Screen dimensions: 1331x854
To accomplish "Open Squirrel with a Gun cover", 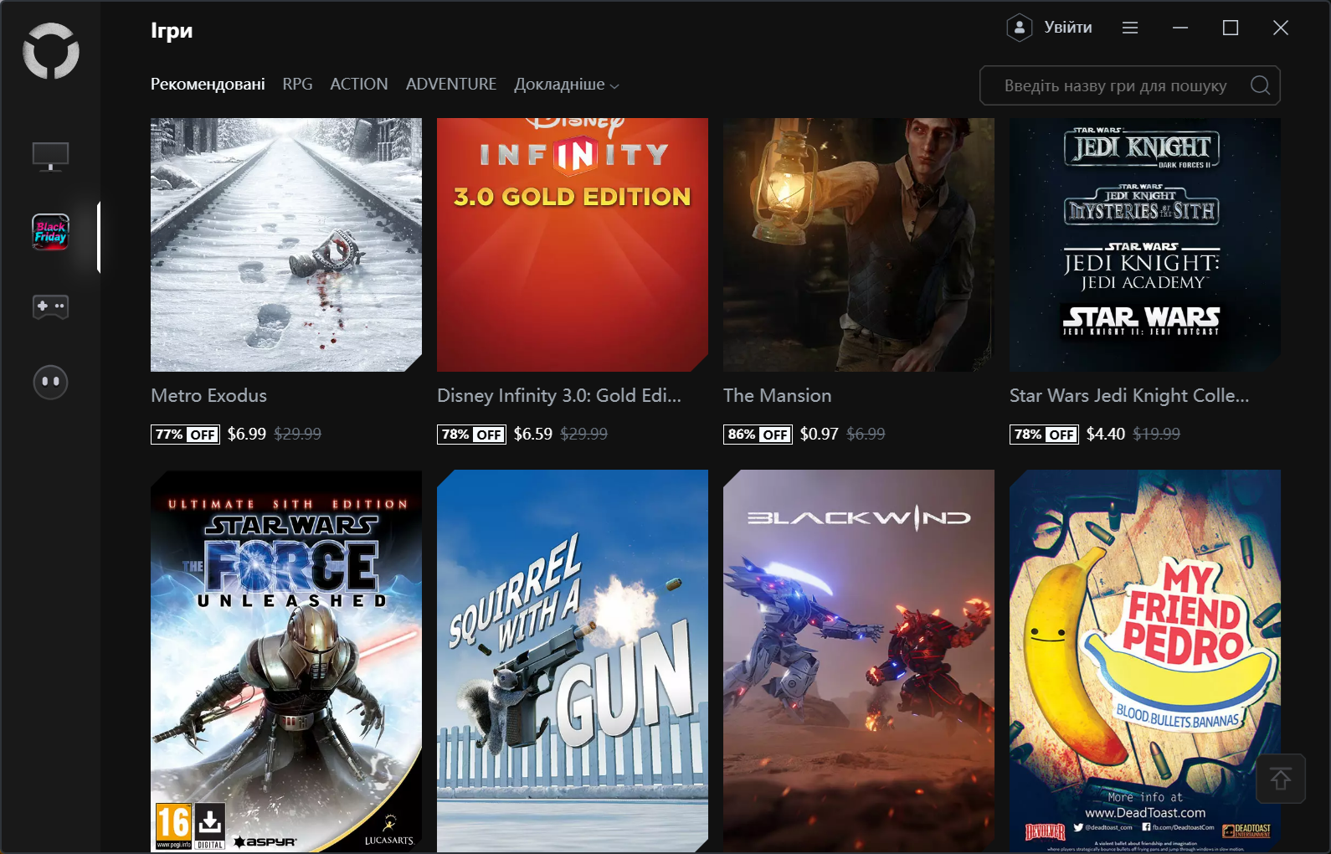I will click(x=573, y=661).
